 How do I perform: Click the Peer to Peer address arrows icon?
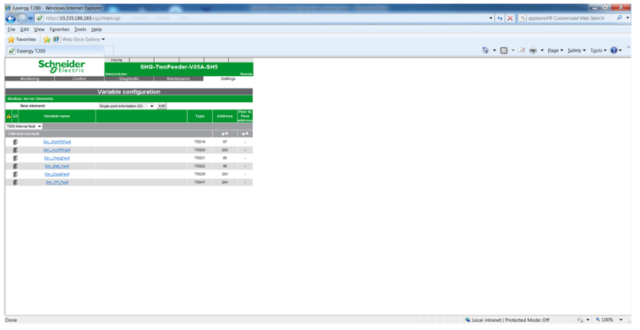coord(245,133)
